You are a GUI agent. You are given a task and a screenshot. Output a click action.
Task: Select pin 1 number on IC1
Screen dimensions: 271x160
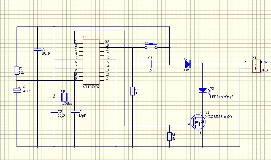click(76, 41)
